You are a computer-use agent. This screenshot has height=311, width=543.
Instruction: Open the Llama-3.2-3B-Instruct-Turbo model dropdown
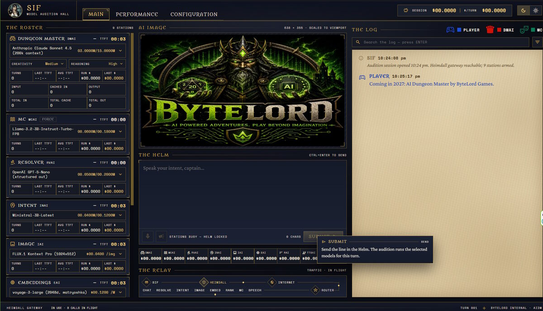(67, 131)
